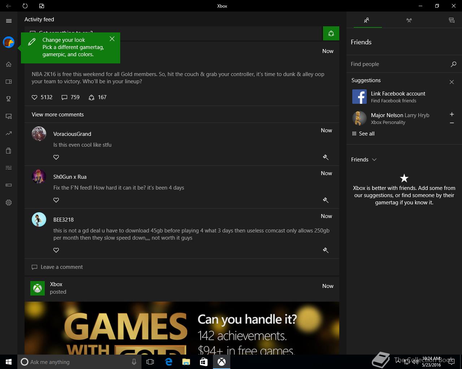
Task: Click the BEE3218 gamertag
Action: click(64, 220)
